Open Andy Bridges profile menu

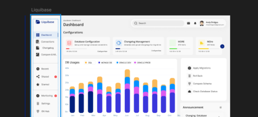pyautogui.click(x=212, y=23)
